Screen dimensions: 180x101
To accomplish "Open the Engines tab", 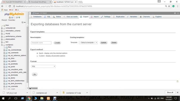I will click(157, 17).
